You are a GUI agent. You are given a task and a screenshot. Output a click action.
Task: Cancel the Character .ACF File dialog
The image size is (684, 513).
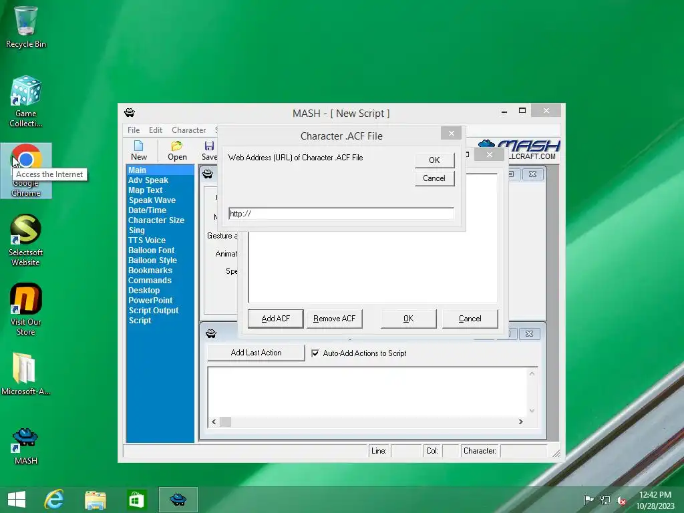click(434, 178)
